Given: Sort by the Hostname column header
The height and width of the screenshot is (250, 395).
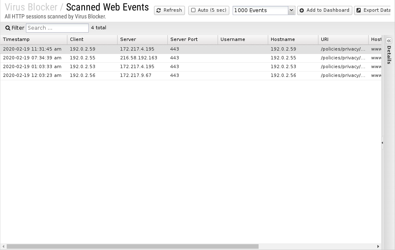Looking at the screenshot, I should coord(293,40).
